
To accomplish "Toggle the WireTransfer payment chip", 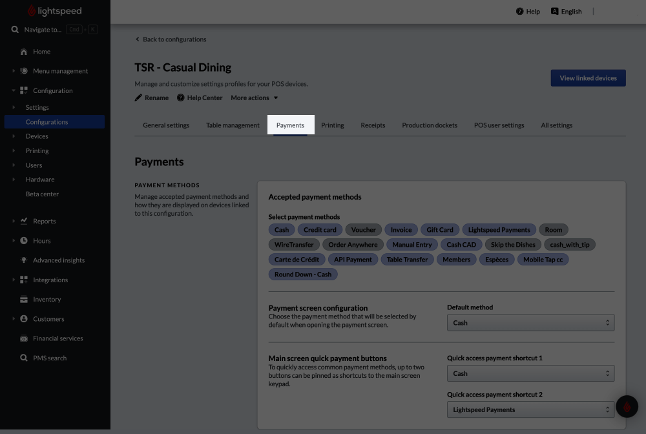I will point(294,245).
